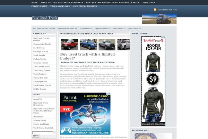The width and height of the screenshot is (208, 139).
Task: Open Truck Bed Covers sidebar category
Action: tap(42, 66)
